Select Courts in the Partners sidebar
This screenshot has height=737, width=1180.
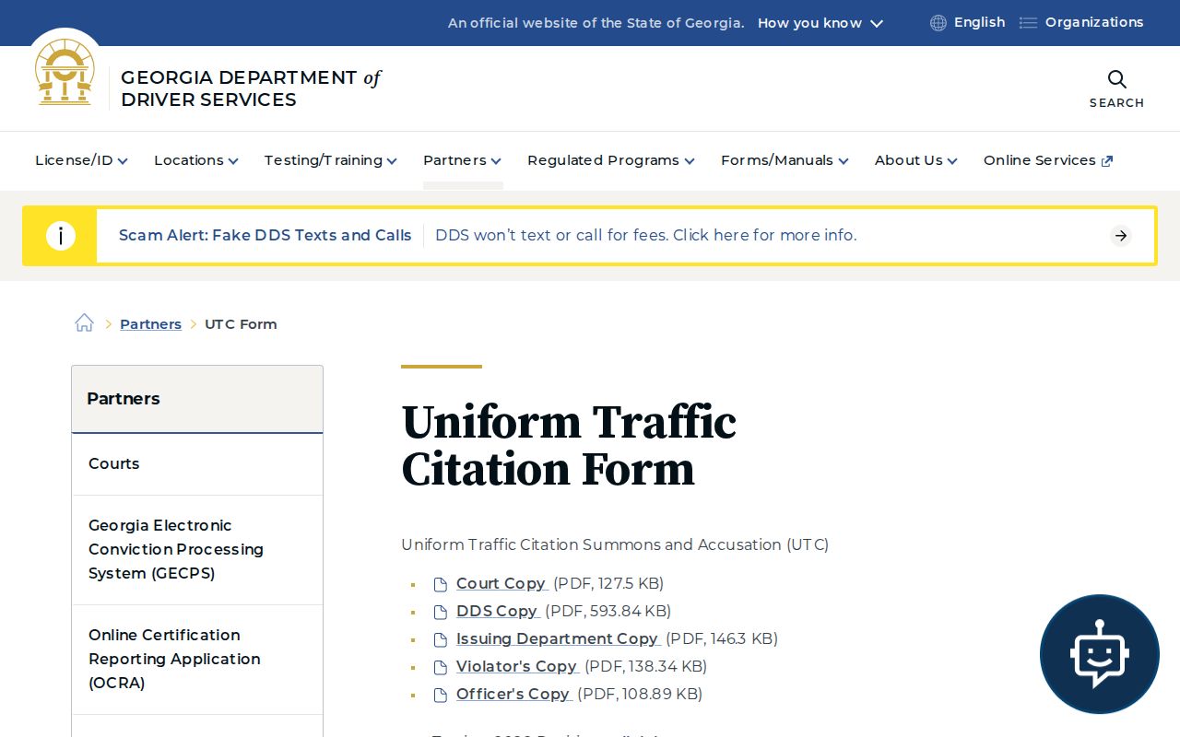(x=197, y=464)
